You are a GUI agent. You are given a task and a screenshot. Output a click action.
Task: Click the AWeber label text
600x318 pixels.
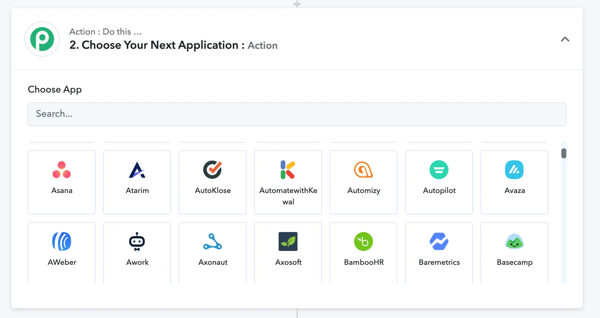(62, 262)
